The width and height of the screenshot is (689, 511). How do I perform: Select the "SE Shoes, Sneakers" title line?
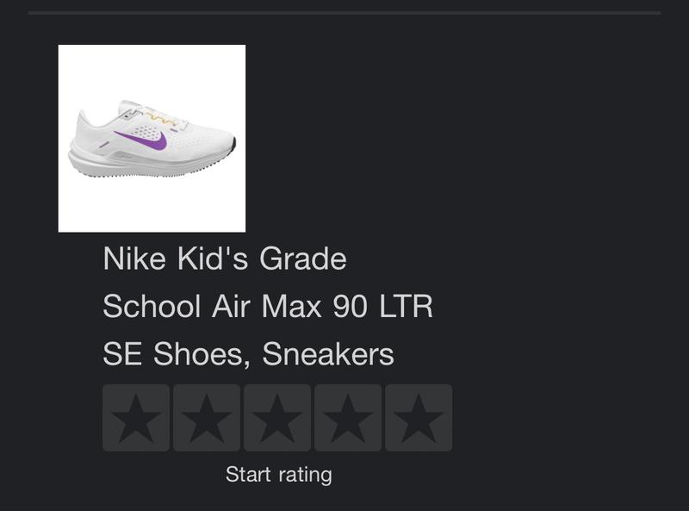click(x=248, y=353)
